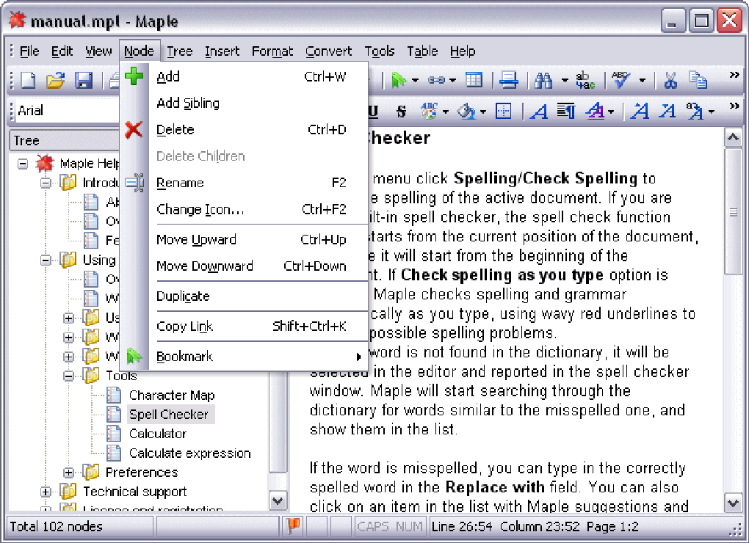Screen dimensions: 749x543
Task: Select Calculate expression tree node
Action: 189,453
